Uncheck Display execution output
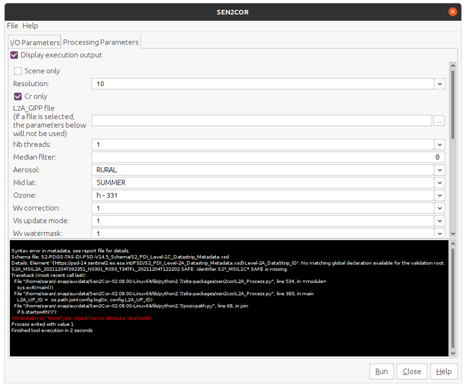 pos(13,55)
